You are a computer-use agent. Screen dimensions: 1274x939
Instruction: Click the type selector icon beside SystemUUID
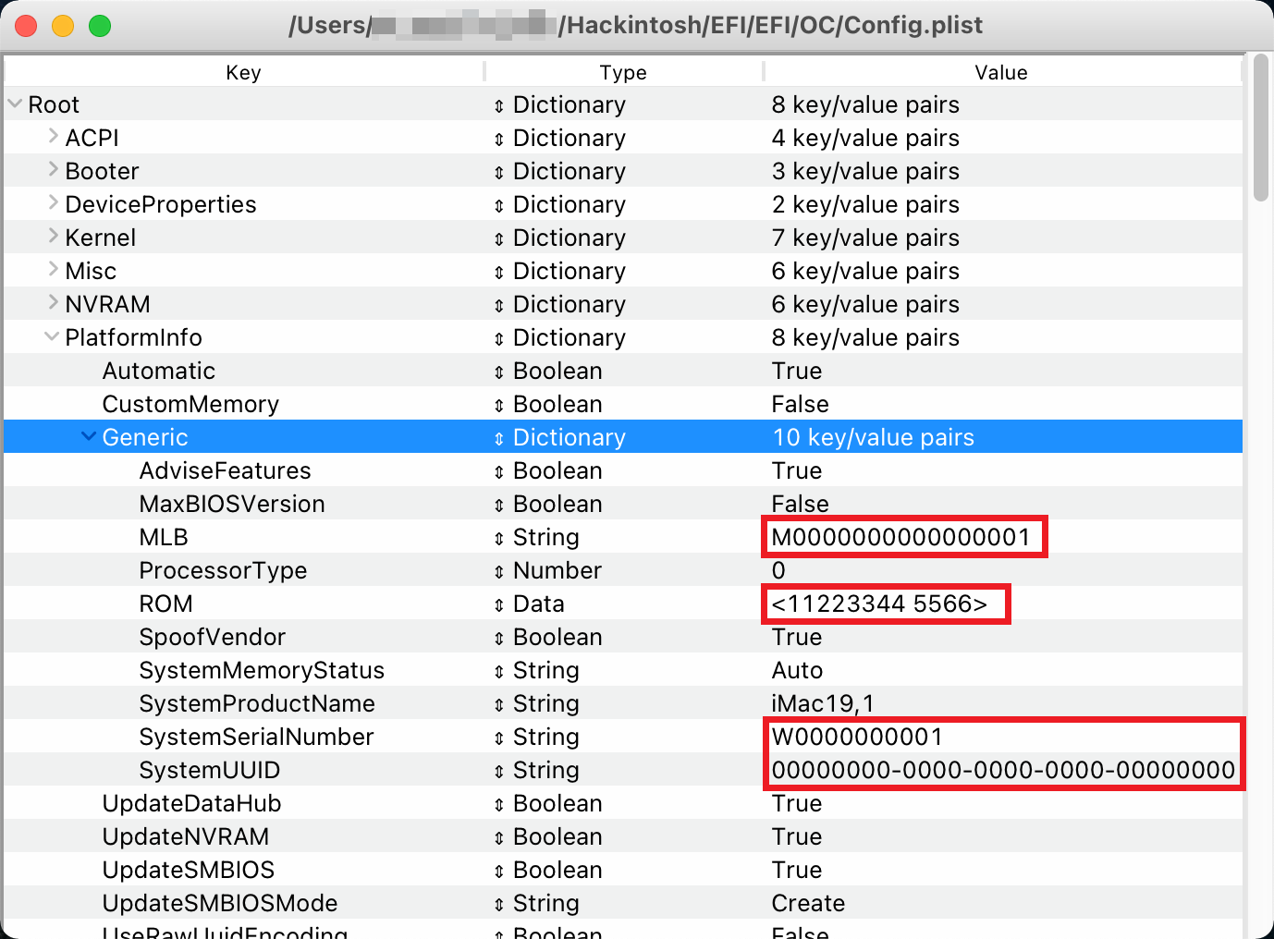tap(499, 770)
